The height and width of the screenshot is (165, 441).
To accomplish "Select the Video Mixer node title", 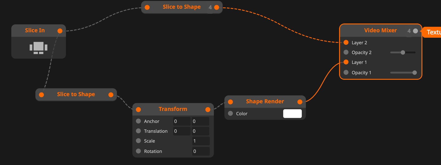I will pyautogui.click(x=380, y=30).
